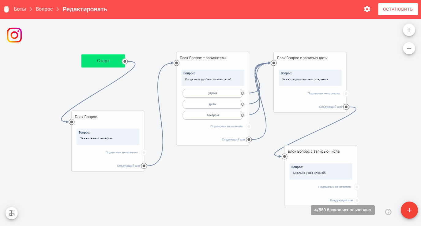The image size is (421, 226).
Task: Add new block with red plus button
Action: [x=409, y=210]
